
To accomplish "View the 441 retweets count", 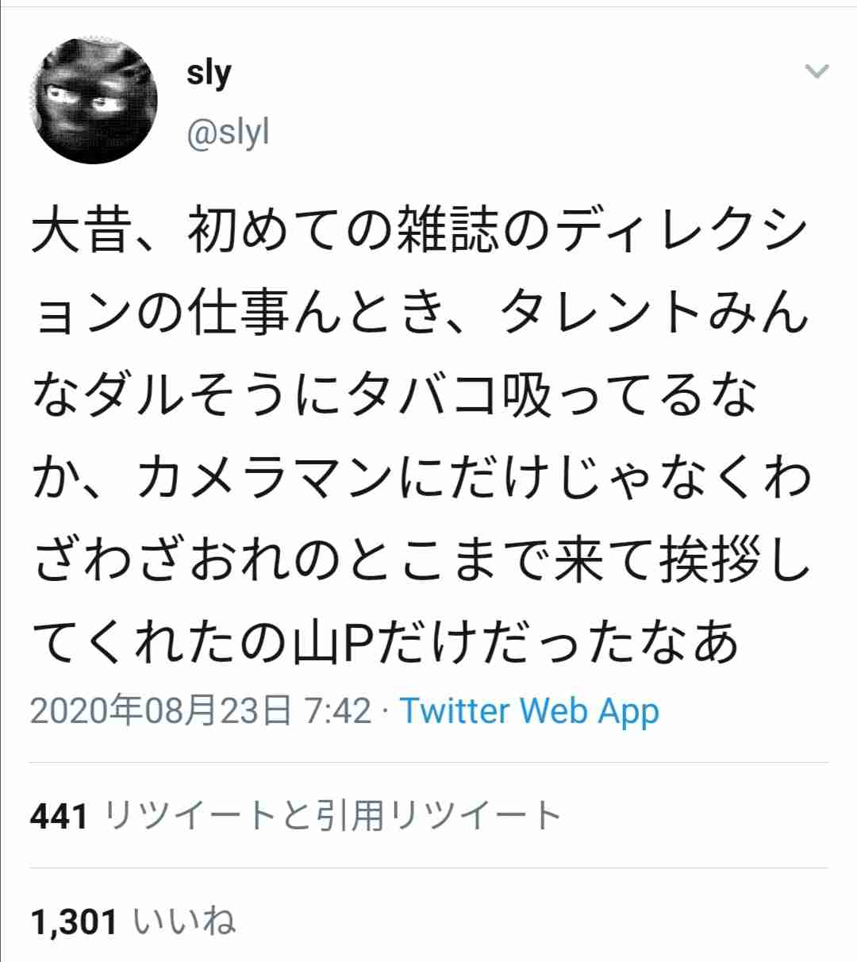I will tap(59, 816).
